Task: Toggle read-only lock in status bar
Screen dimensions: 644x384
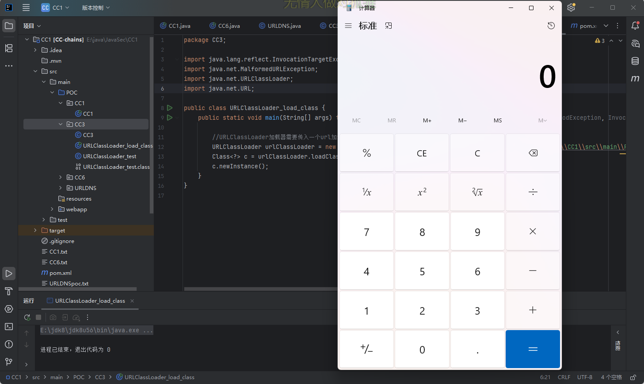Action: coord(633,377)
